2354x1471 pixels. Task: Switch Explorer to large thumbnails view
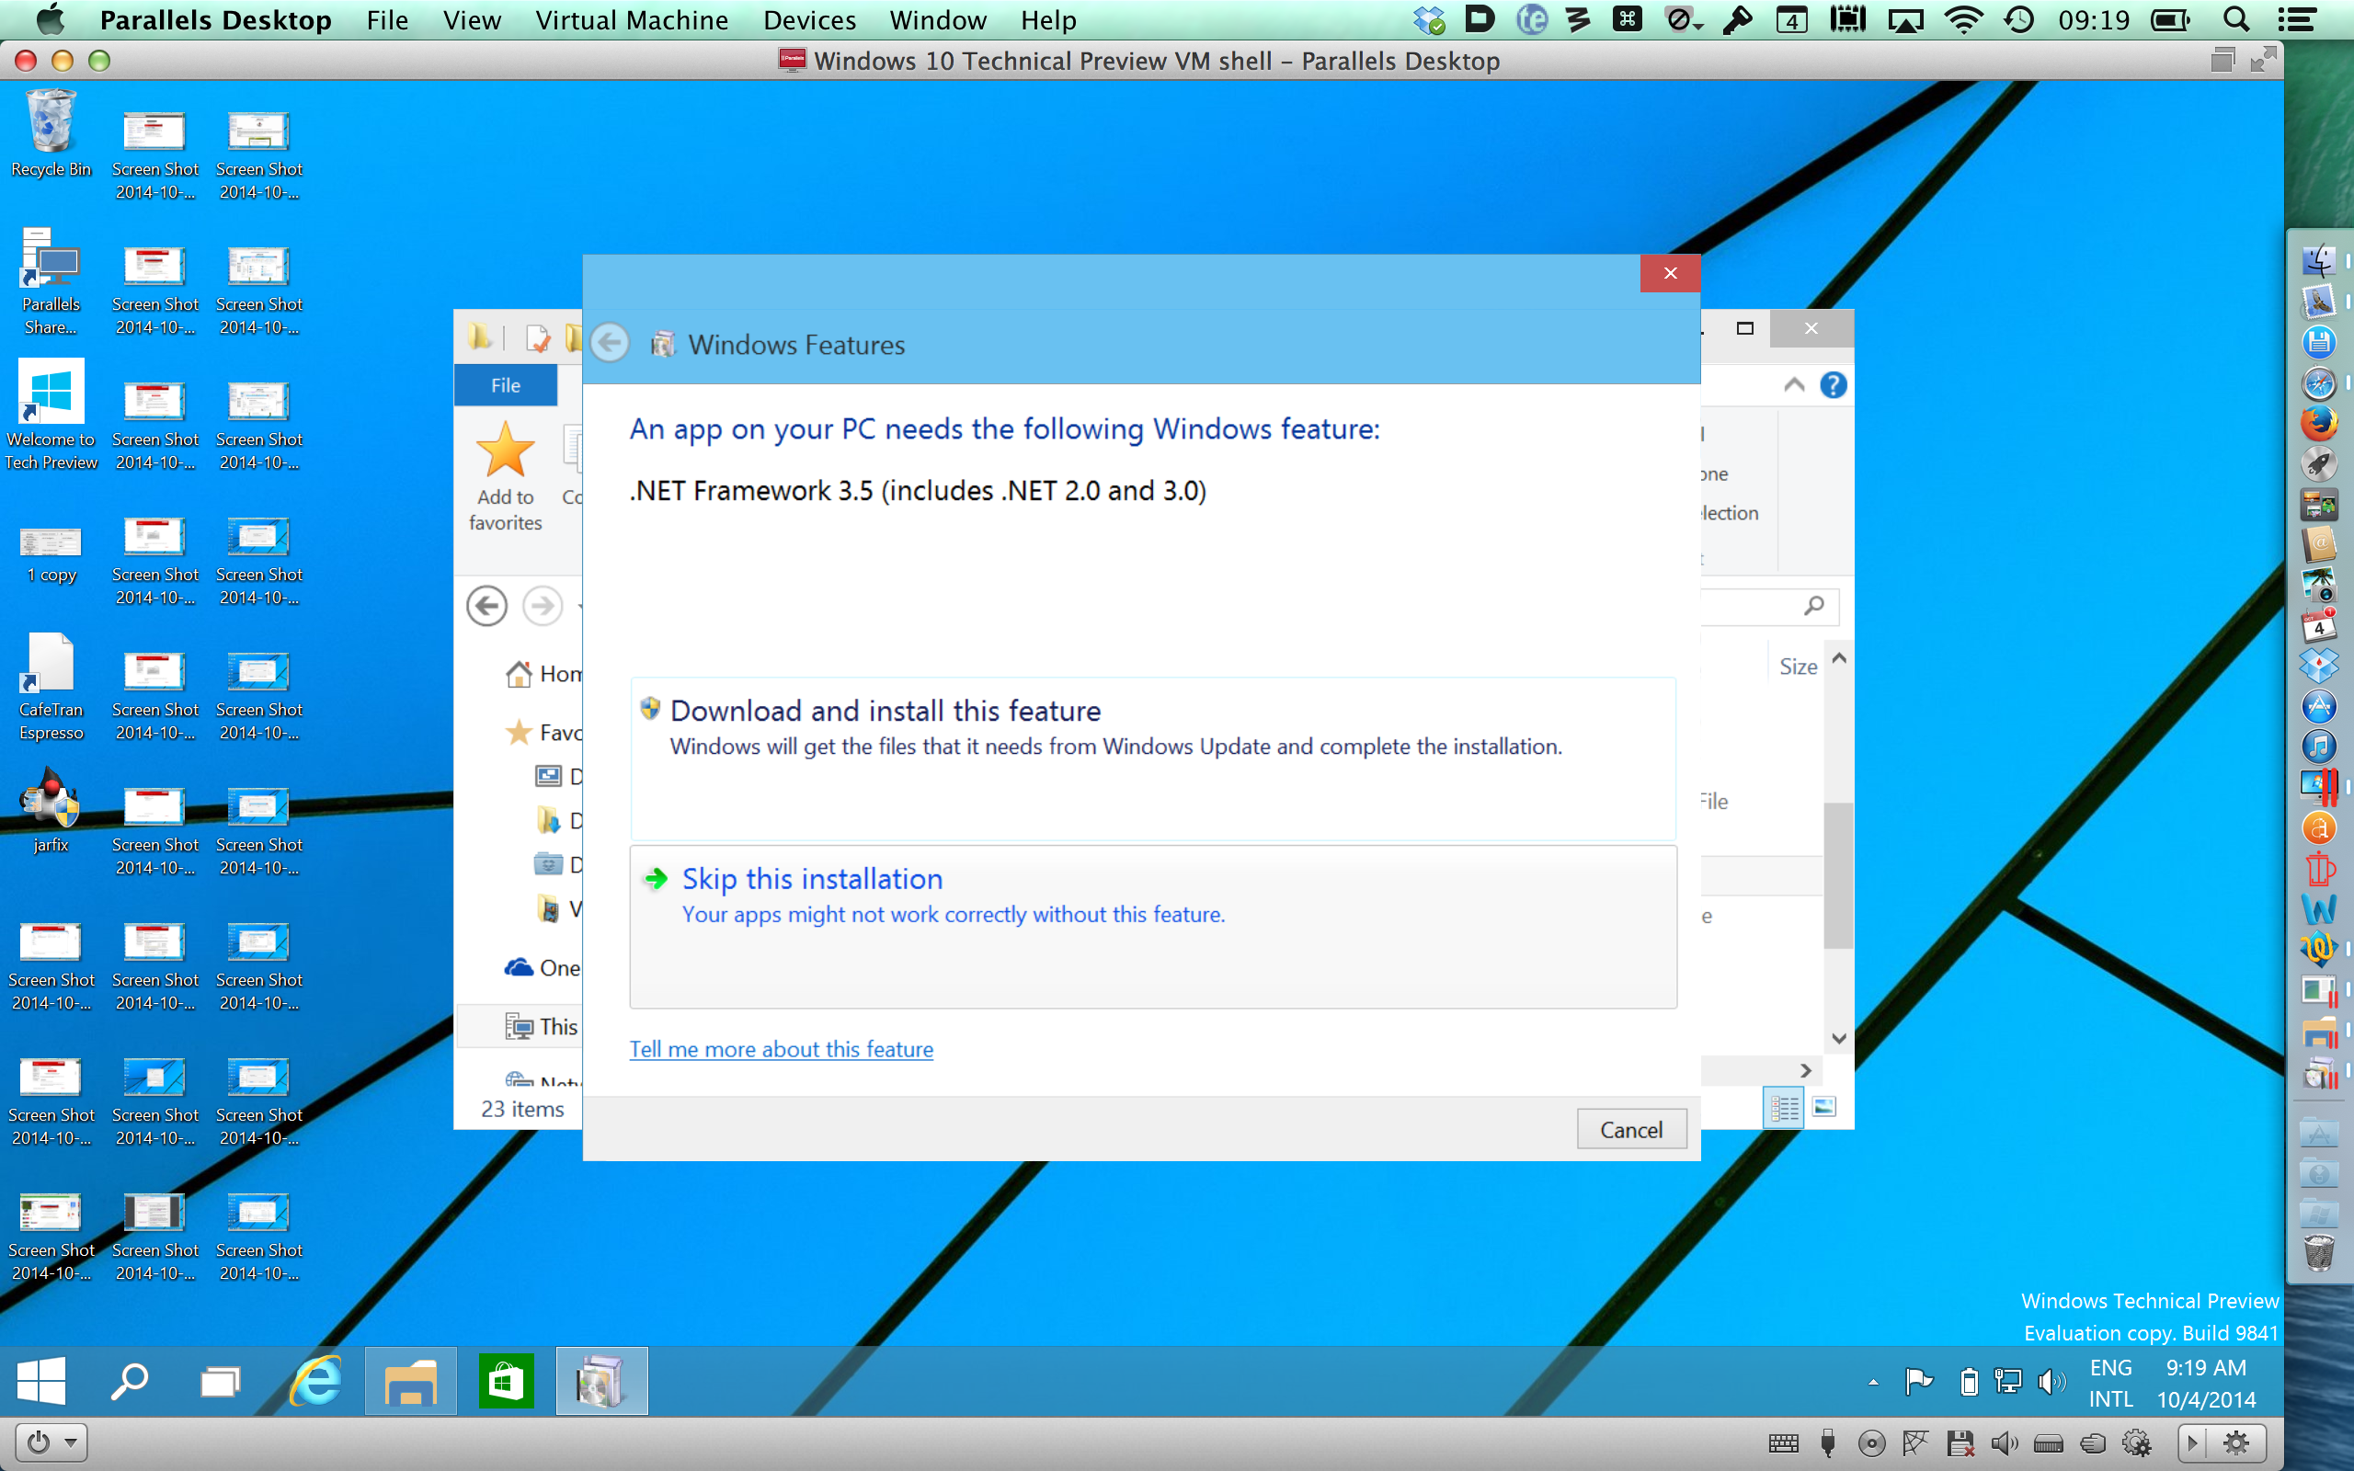1823,1107
